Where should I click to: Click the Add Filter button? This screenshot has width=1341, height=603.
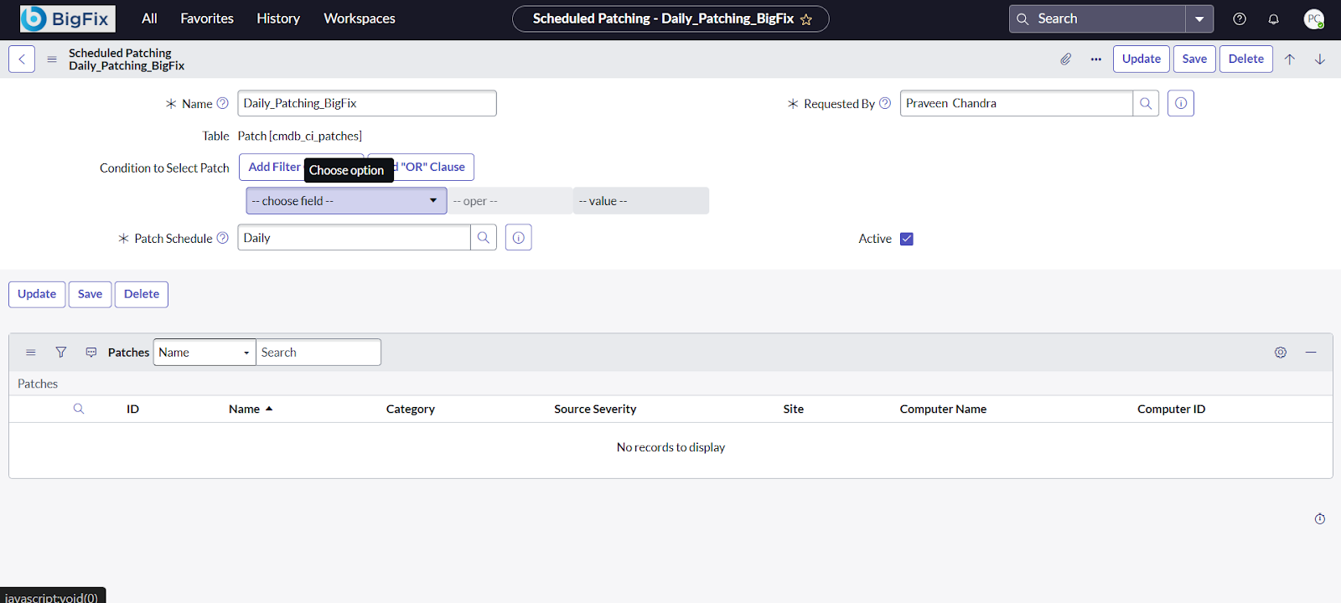[x=273, y=167]
